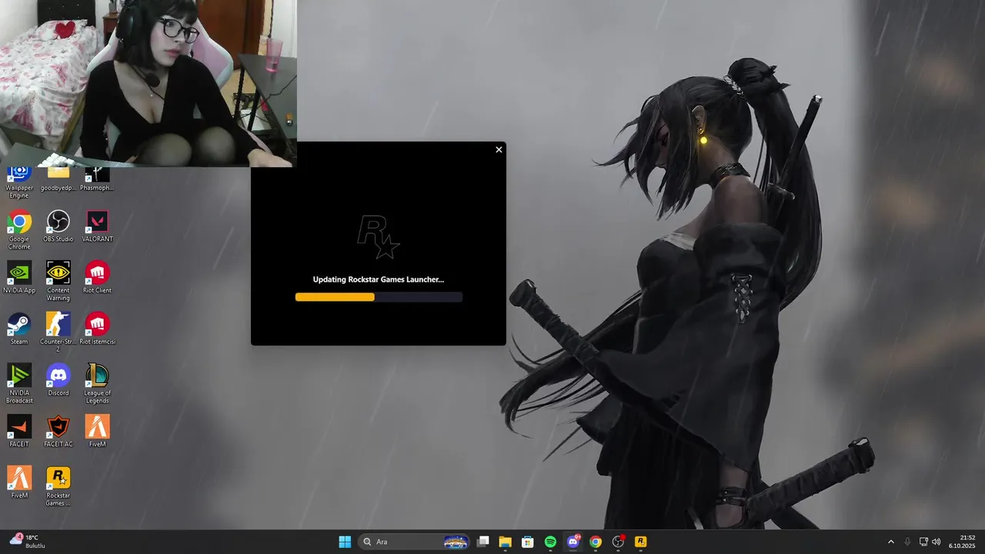Click the Ara search box in taskbar
This screenshot has width=985, height=554.
414,542
